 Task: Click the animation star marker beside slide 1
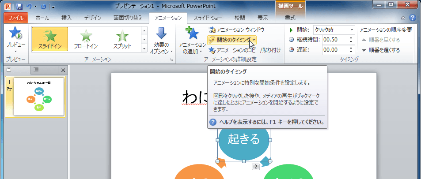9,89
